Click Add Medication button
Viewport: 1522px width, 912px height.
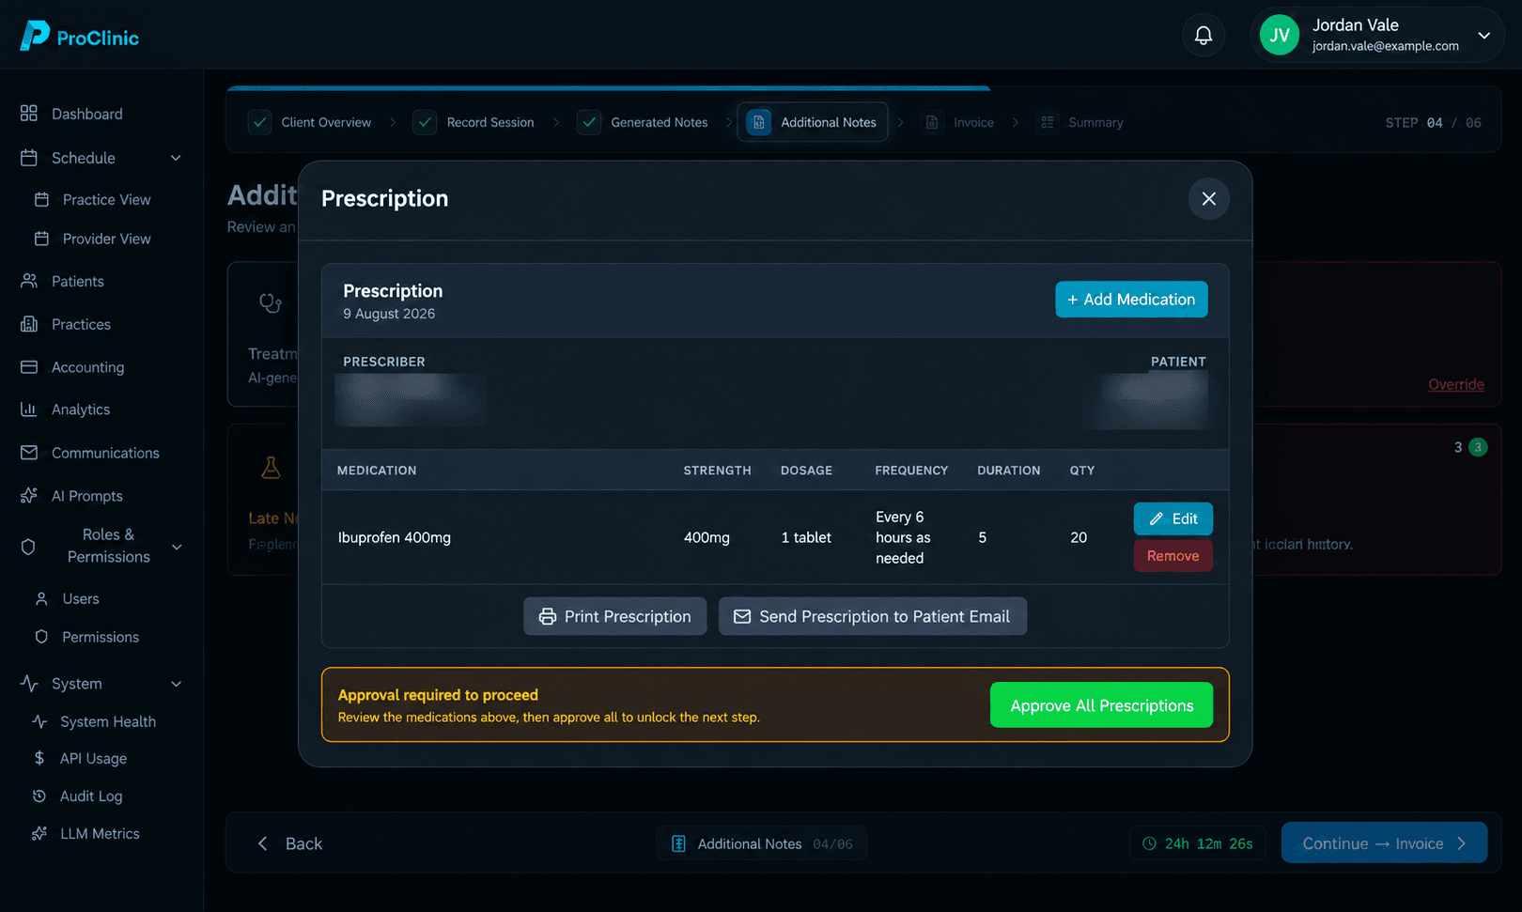tap(1131, 300)
